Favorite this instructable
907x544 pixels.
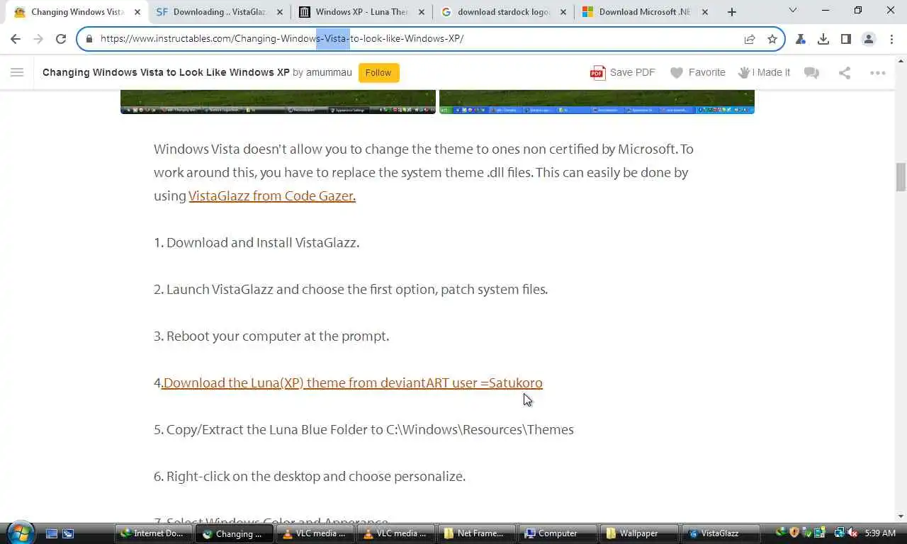698,72
